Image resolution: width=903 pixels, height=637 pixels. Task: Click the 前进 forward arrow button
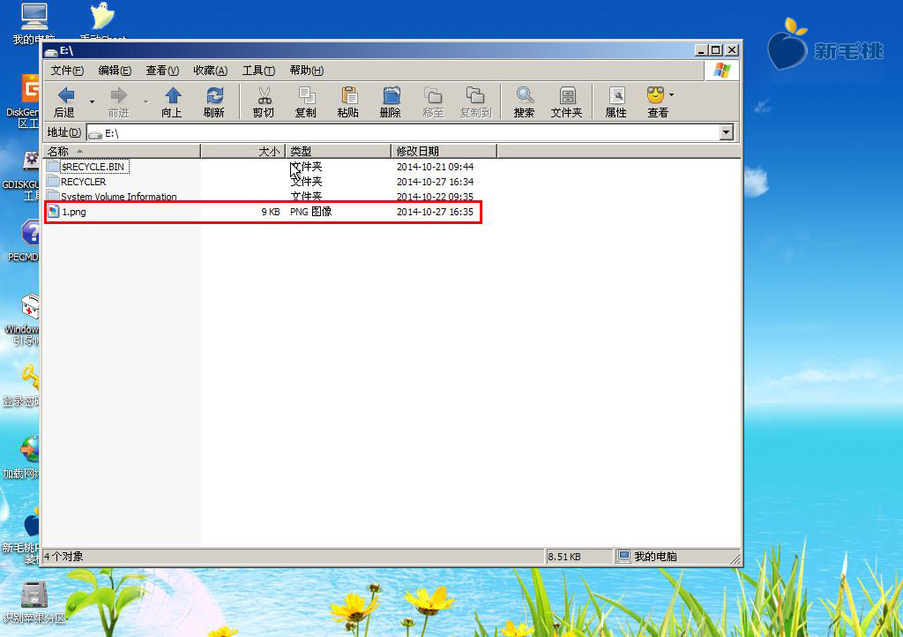(119, 102)
